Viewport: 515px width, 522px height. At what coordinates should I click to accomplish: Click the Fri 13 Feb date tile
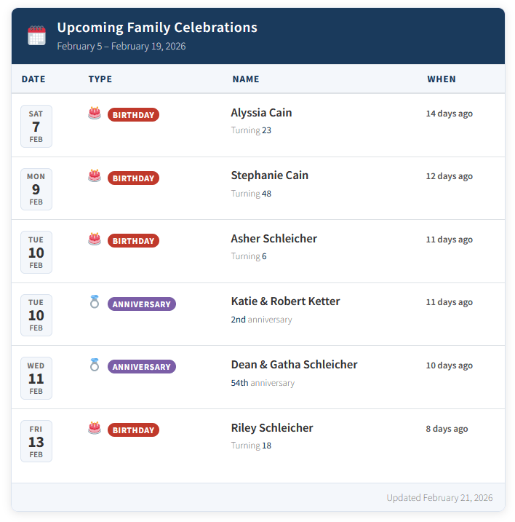(x=36, y=441)
